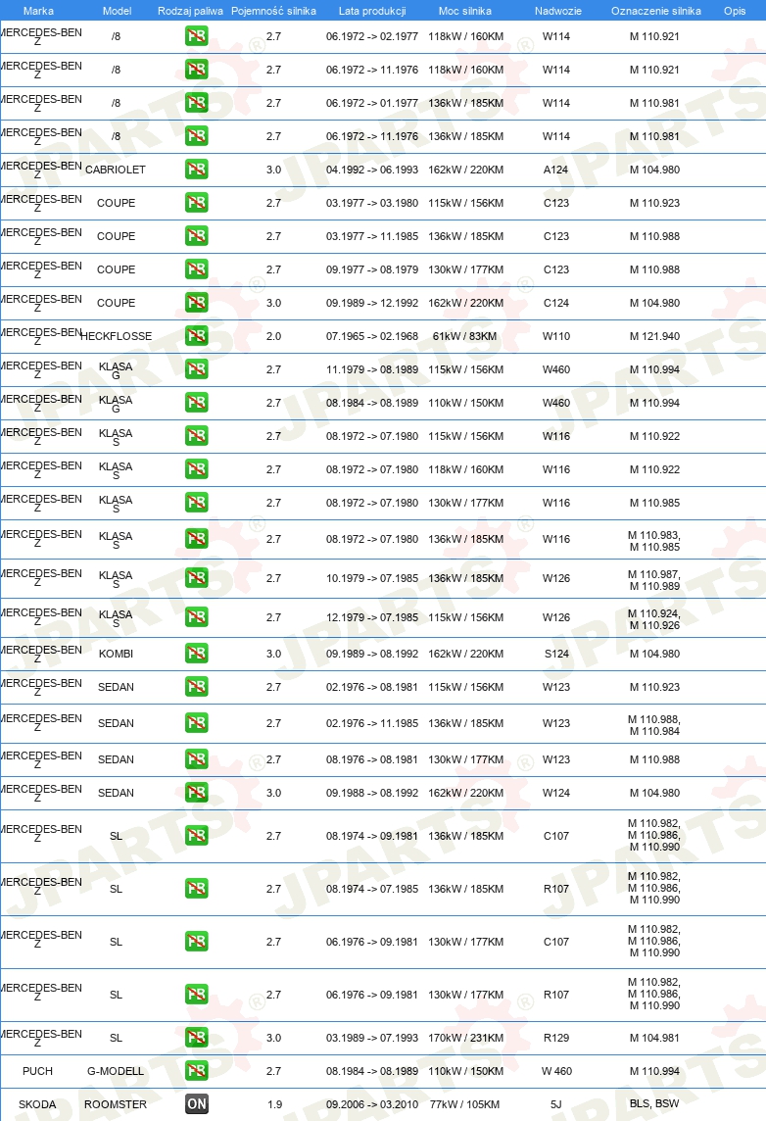Screen dimensions: 766x1121
Task: Select the HECKFLOSSE model cell
Action: (116, 336)
